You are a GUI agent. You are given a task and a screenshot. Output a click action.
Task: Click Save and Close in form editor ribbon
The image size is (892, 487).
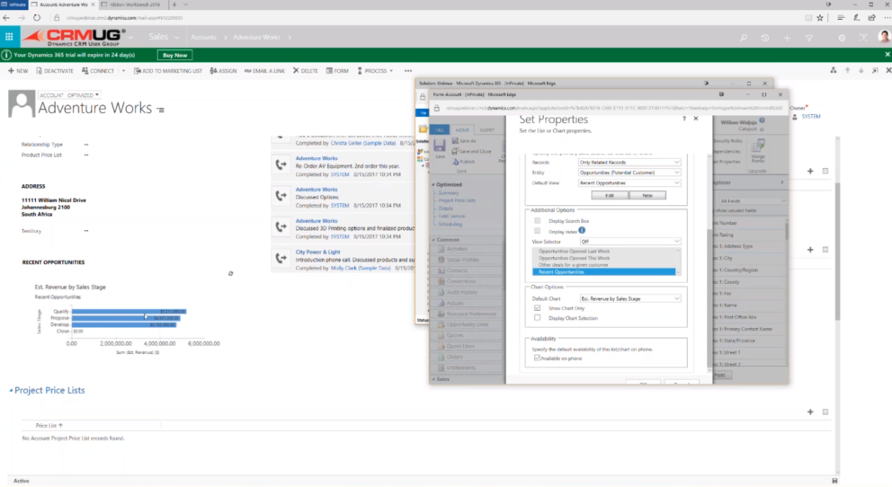click(x=471, y=152)
